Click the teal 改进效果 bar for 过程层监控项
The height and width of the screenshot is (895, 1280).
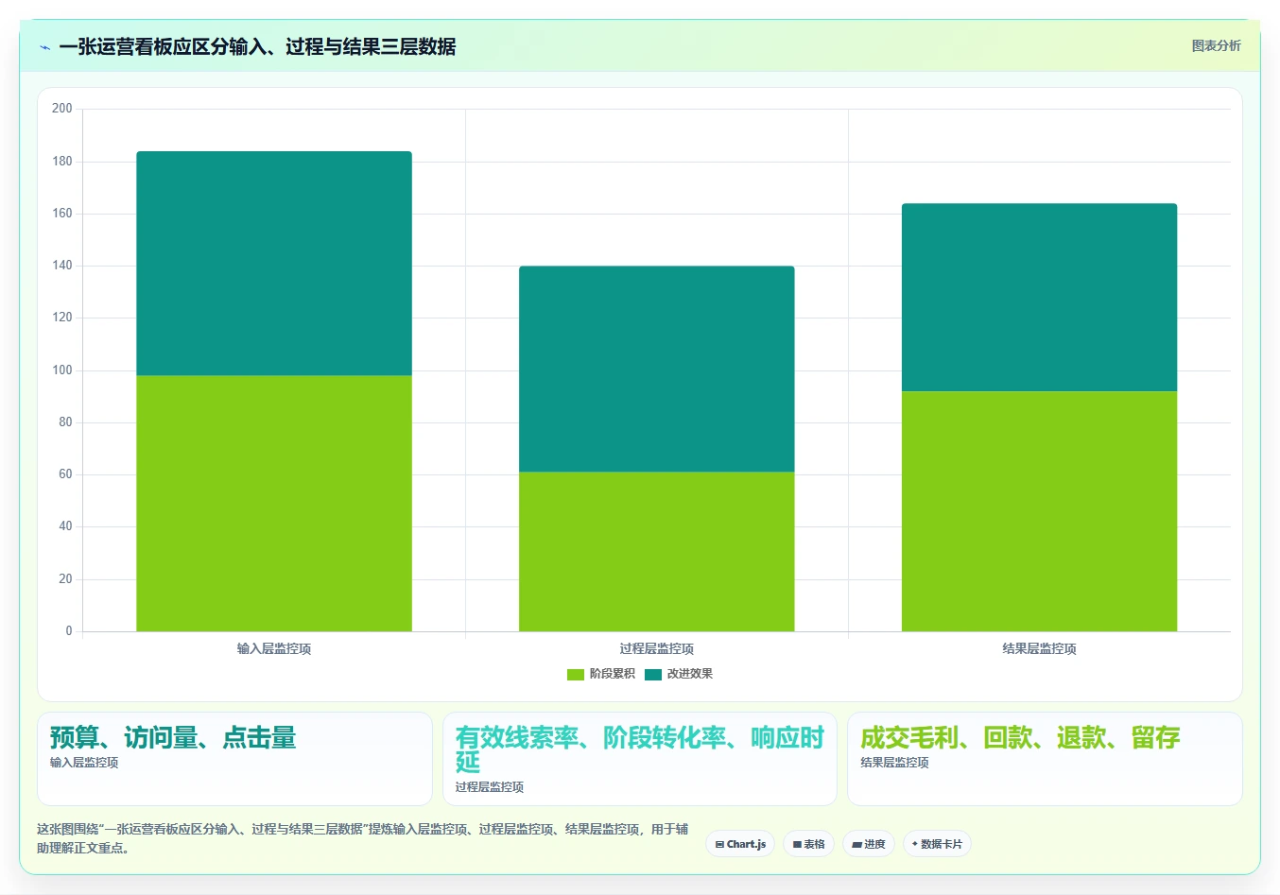point(657,370)
